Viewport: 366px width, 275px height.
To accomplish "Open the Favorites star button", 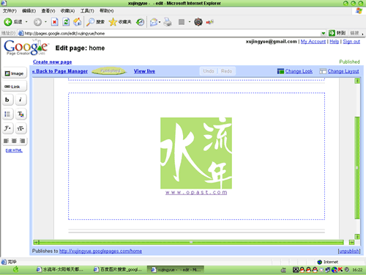I will pyautogui.click(x=120, y=22).
